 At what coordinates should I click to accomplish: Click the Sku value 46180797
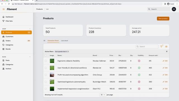point(122,82)
